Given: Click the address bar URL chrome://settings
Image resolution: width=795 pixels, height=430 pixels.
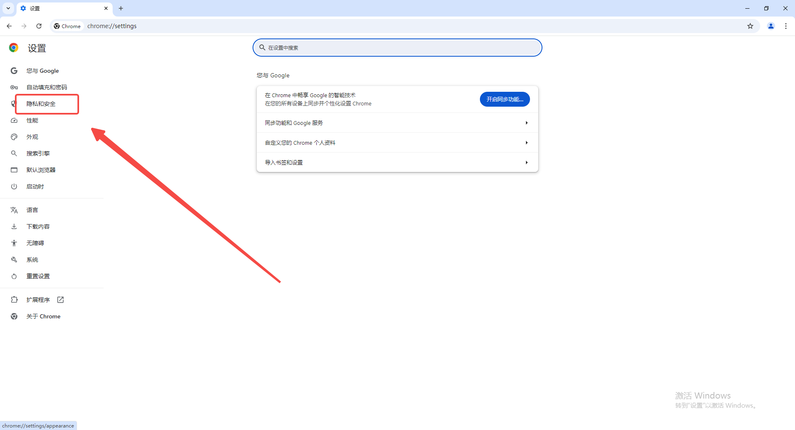Looking at the screenshot, I should pos(112,26).
